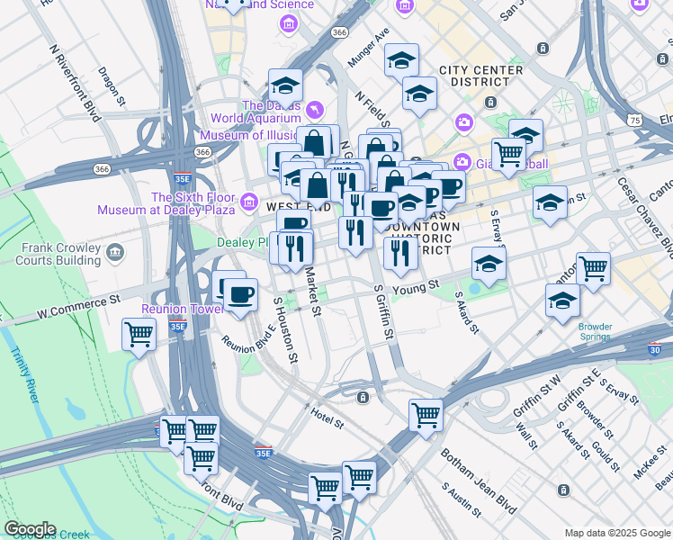Select the interstate 30 highway shield
Viewport: 673px width, 540px height.
[654, 348]
